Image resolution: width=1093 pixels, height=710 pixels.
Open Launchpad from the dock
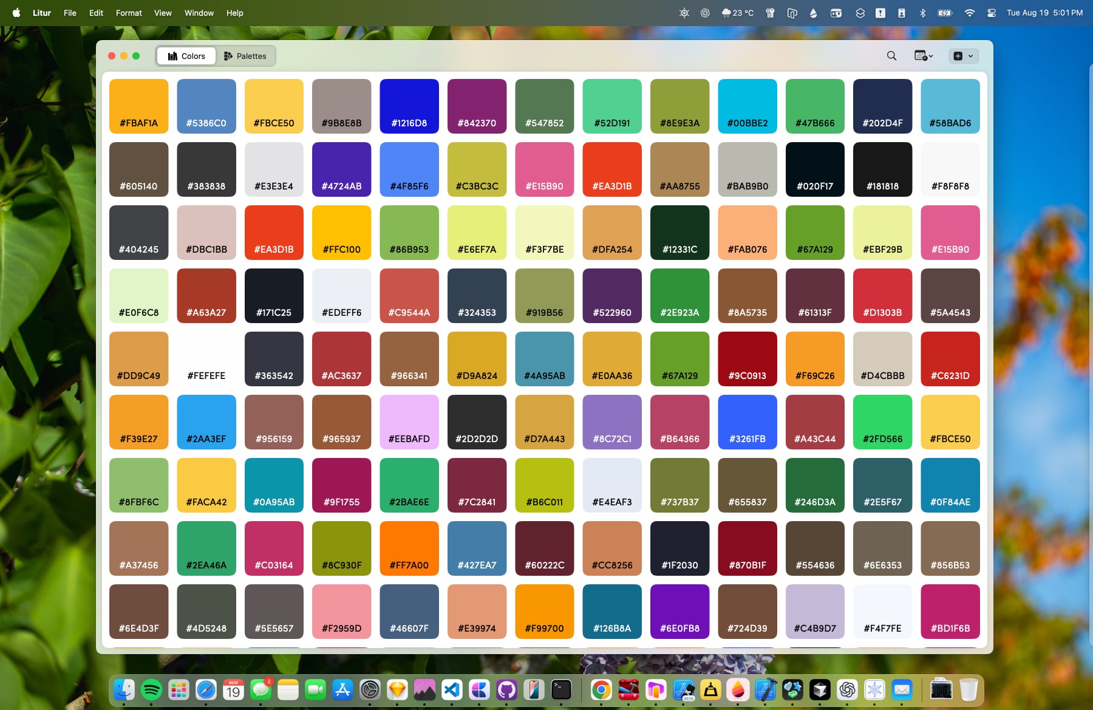(179, 690)
